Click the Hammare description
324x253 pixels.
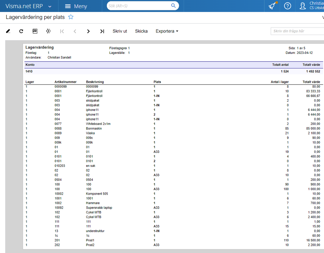(93, 203)
